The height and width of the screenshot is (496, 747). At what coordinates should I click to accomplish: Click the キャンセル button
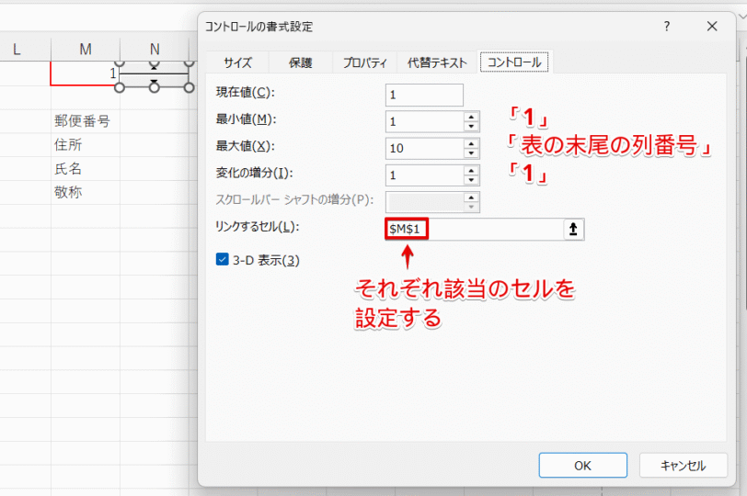tap(684, 465)
